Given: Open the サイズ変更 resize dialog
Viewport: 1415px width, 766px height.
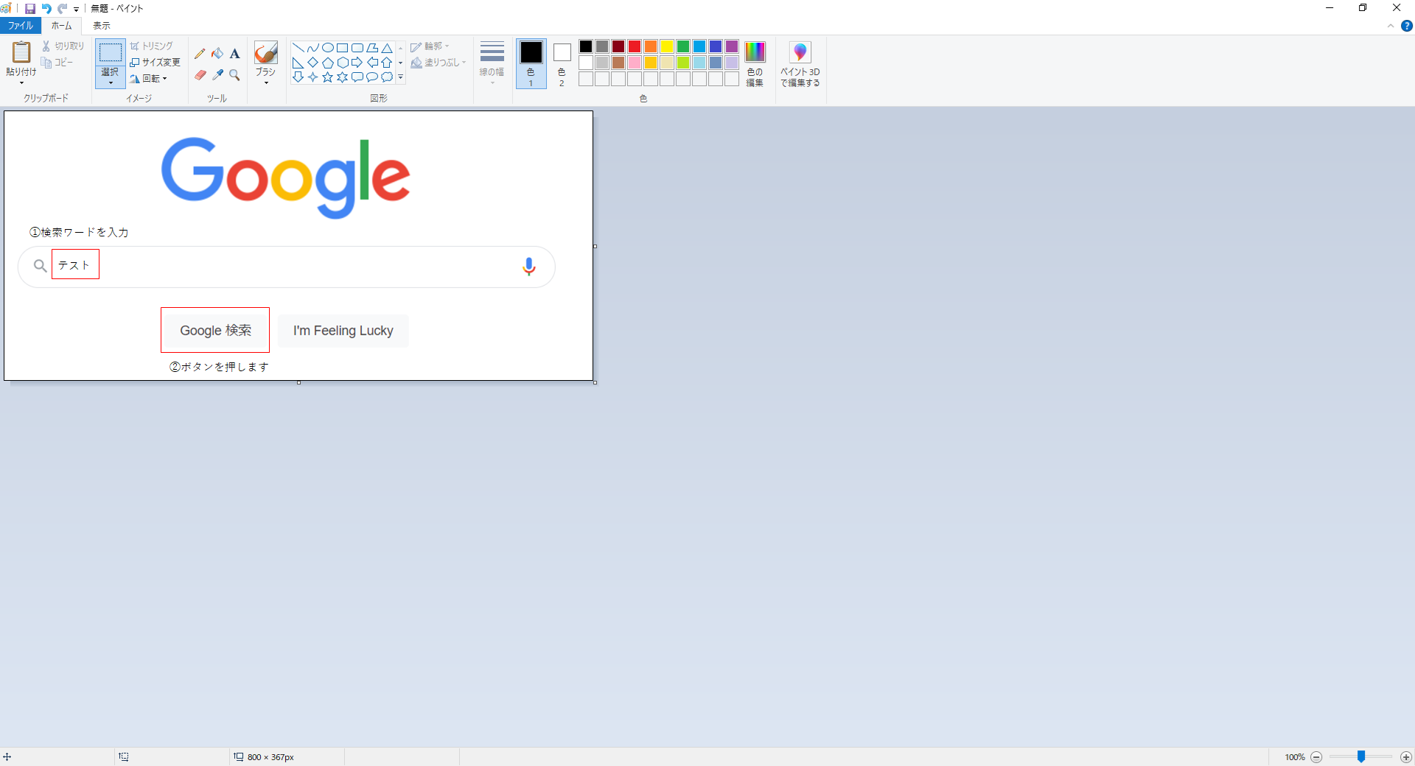Looking at the screenshot, I should (156, 63).
